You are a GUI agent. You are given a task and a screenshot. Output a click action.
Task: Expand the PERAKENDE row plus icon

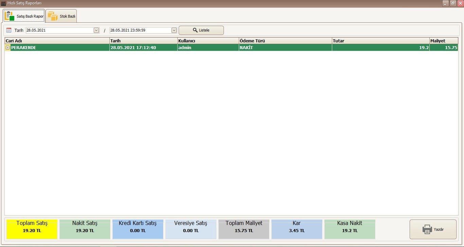(x=7, y=48)
